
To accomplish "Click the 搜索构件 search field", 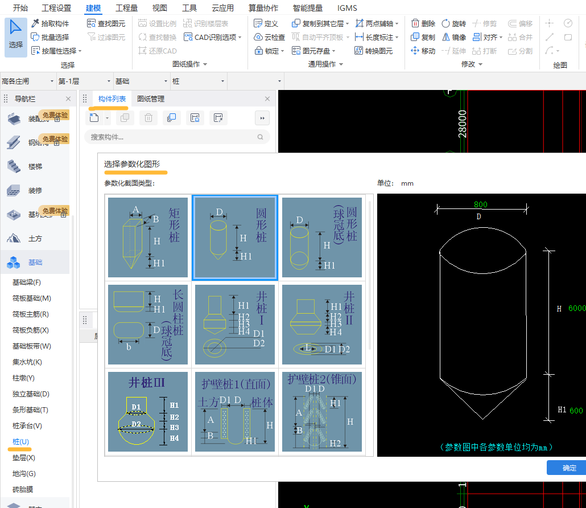I will click(177, 137).
